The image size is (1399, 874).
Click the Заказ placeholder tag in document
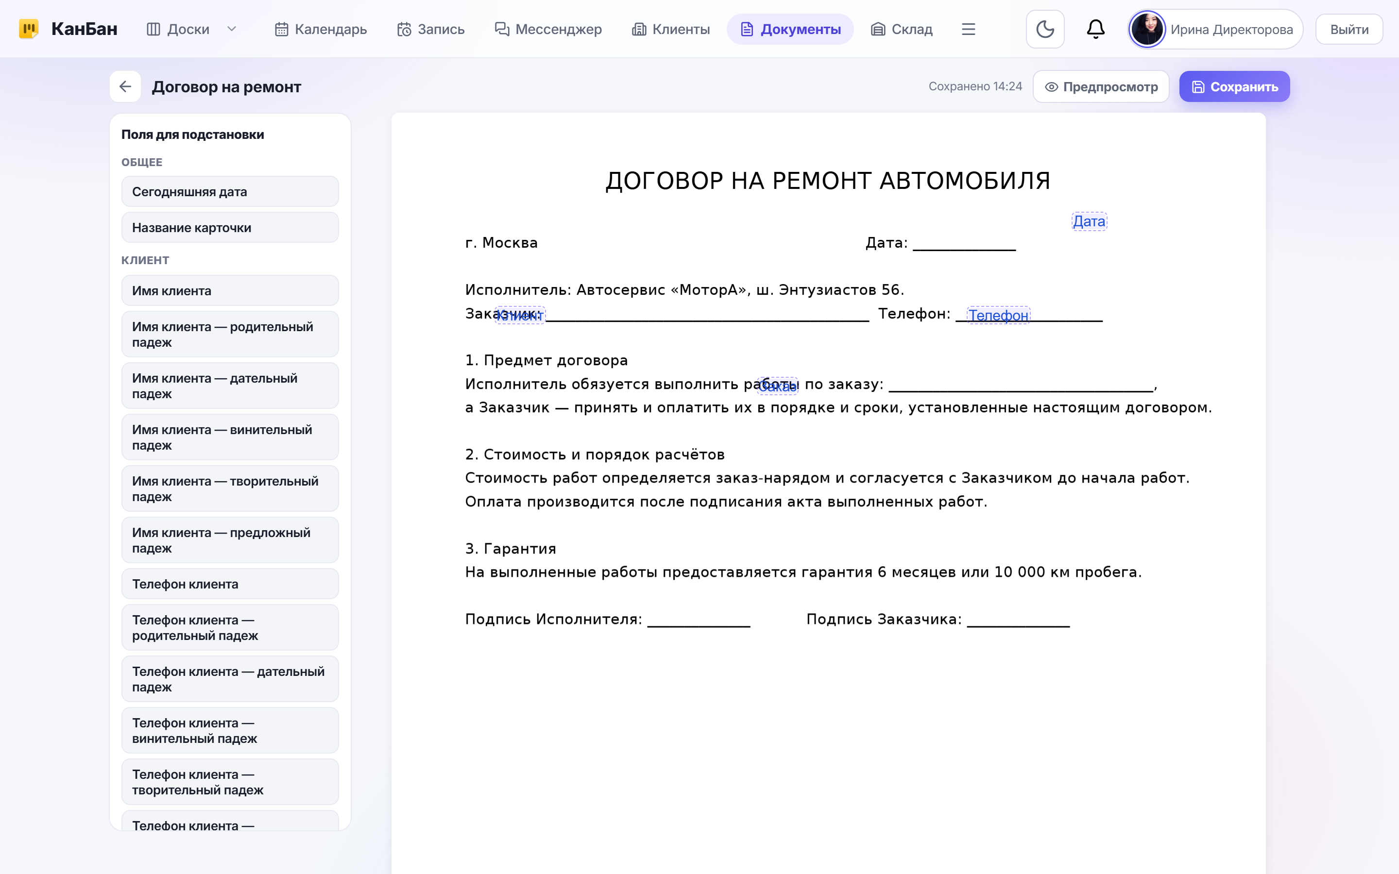(x=778, y=386)
